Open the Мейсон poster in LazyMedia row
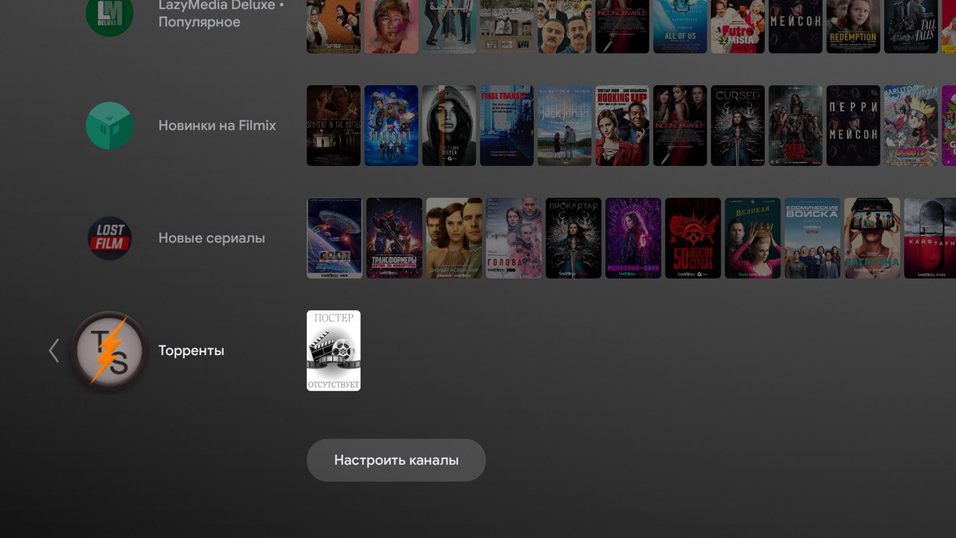956x538 pixels. (795, 26)
